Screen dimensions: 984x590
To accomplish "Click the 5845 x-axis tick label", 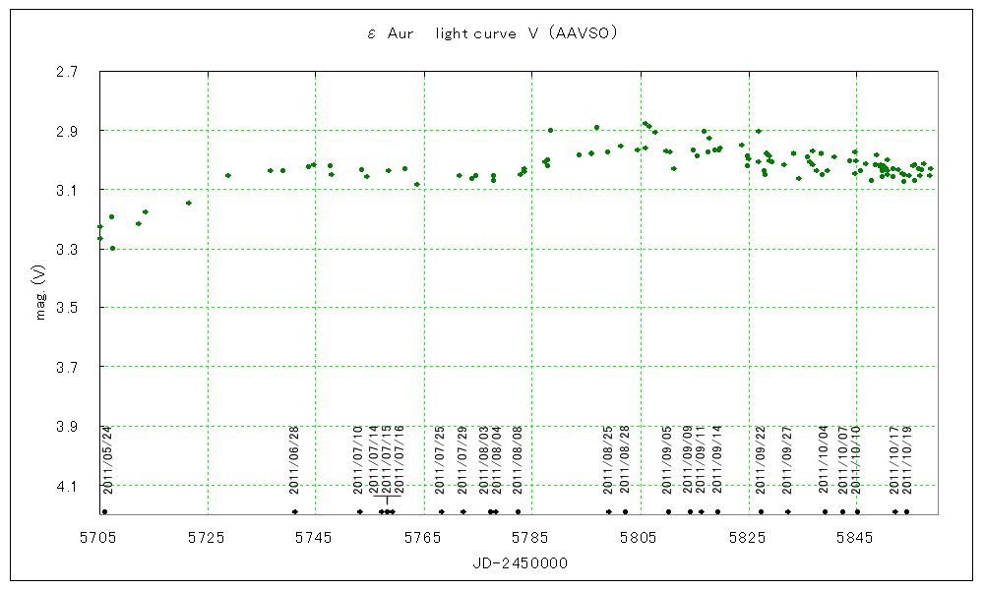I will [x=856, y=536].
